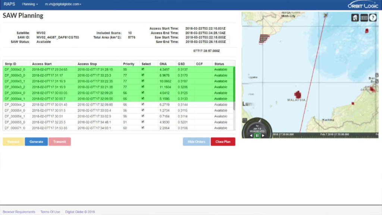The image size is (382, 215).
Task: Toggle Select checkbox for strip DF_000044_1
Action: tap(143, 99)
